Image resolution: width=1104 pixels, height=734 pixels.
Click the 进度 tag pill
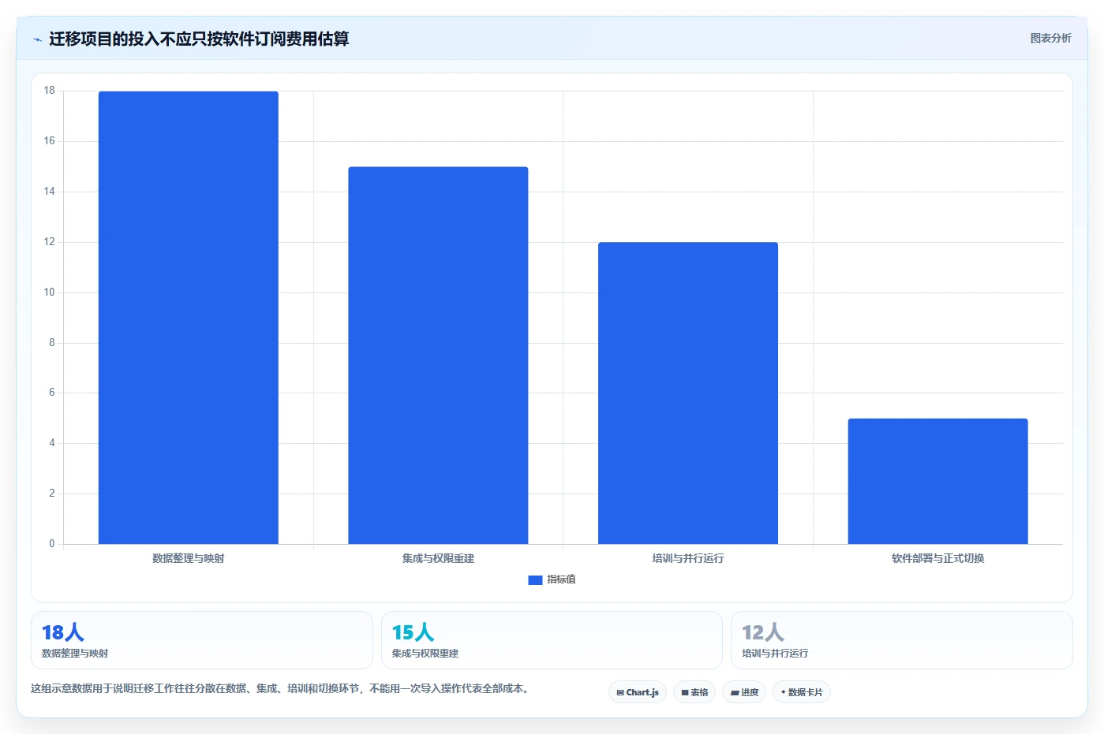744,692
